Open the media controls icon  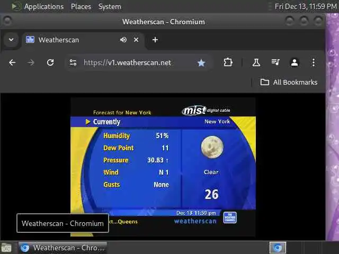pyautogui.click(x=275, y=62)
